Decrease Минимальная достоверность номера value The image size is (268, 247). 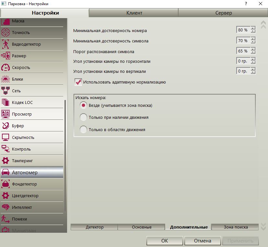tap(253, 31)
